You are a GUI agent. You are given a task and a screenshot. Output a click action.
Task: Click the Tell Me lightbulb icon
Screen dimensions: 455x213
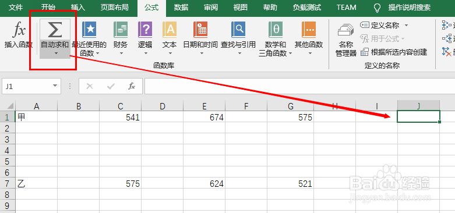377,8
